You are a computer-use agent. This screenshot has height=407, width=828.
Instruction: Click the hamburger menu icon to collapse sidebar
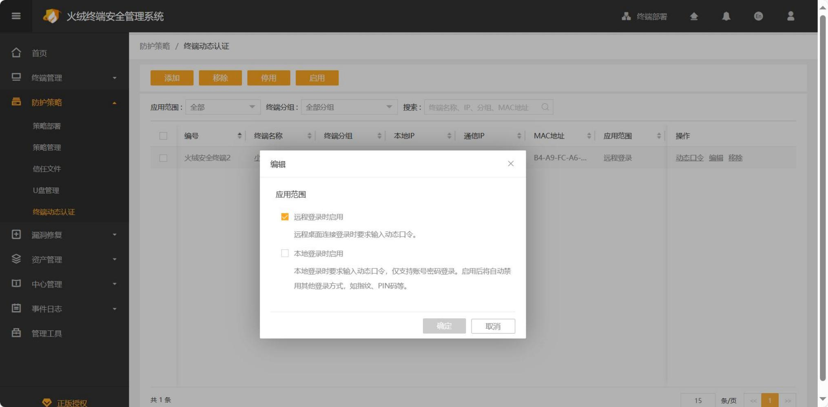tap(16, 16)
